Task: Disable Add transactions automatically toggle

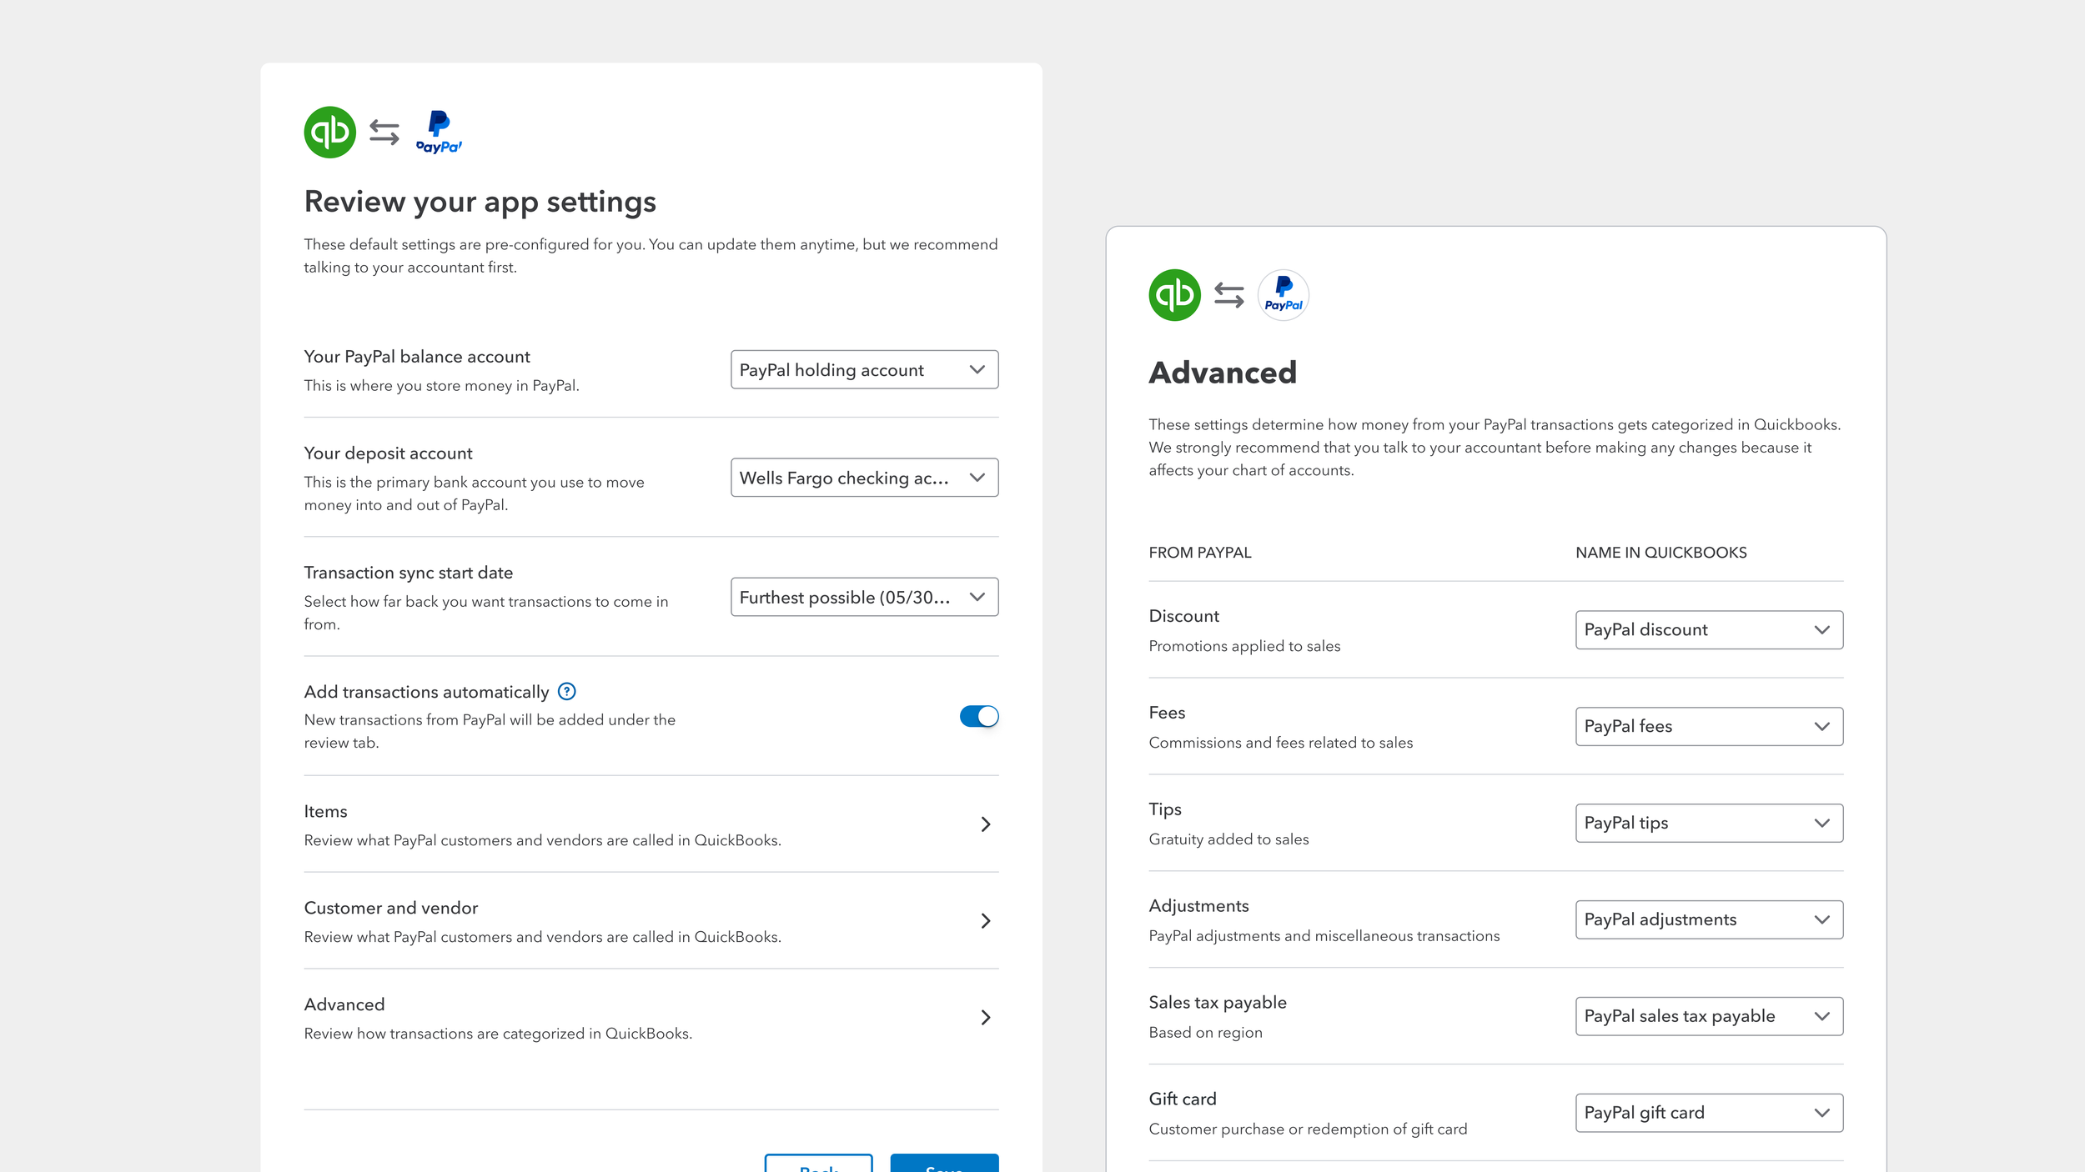Action: (978, 716)
